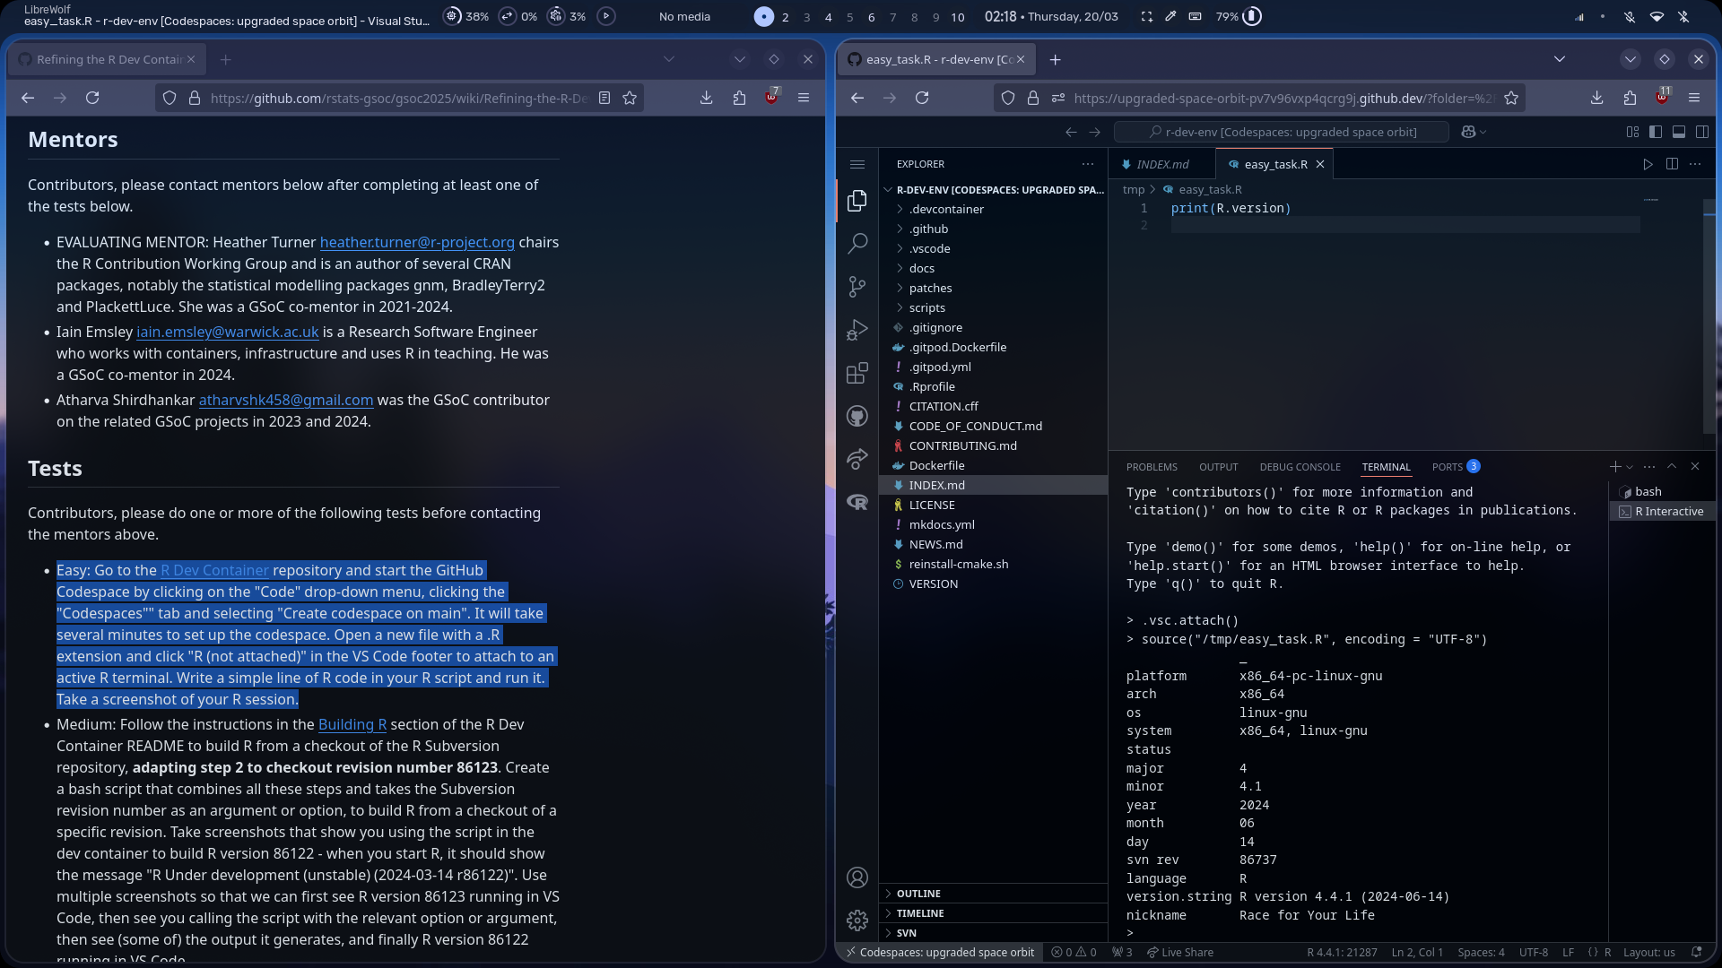The height and width of the screenshot is (968, 1722).
Task: Click the R 4.4.1: 21287 status item
Action: click(x=1342, y=952)
